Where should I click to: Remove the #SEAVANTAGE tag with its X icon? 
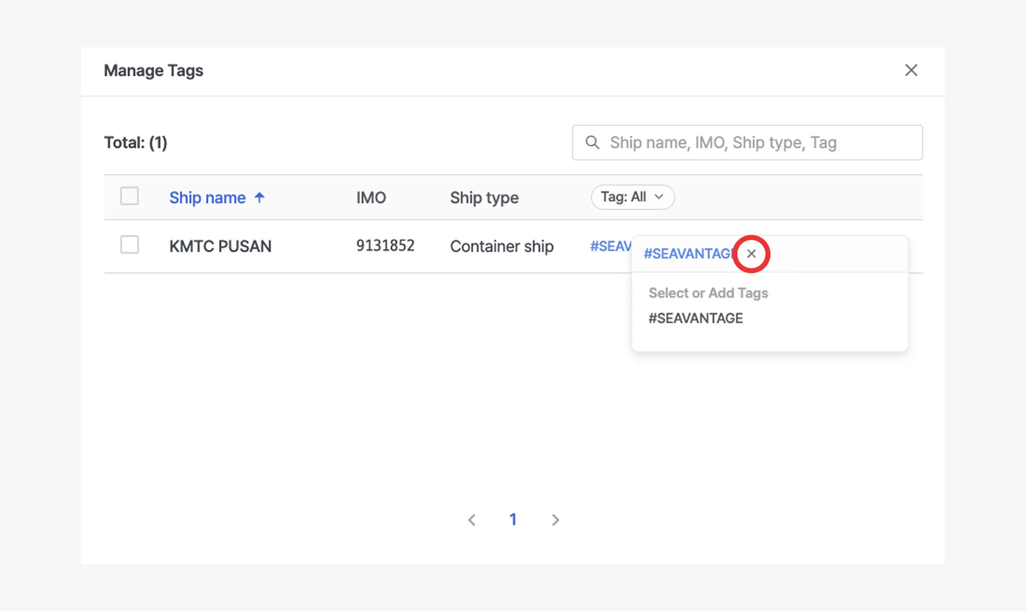click(x=751, y=254)
